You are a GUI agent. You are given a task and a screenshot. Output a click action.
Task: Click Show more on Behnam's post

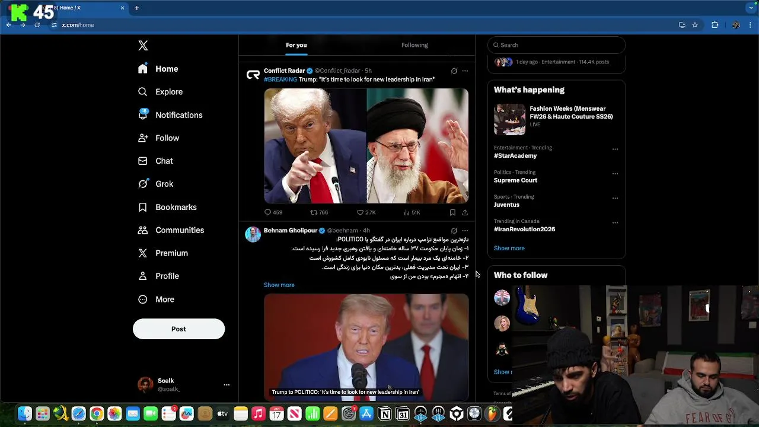point(279,285)
